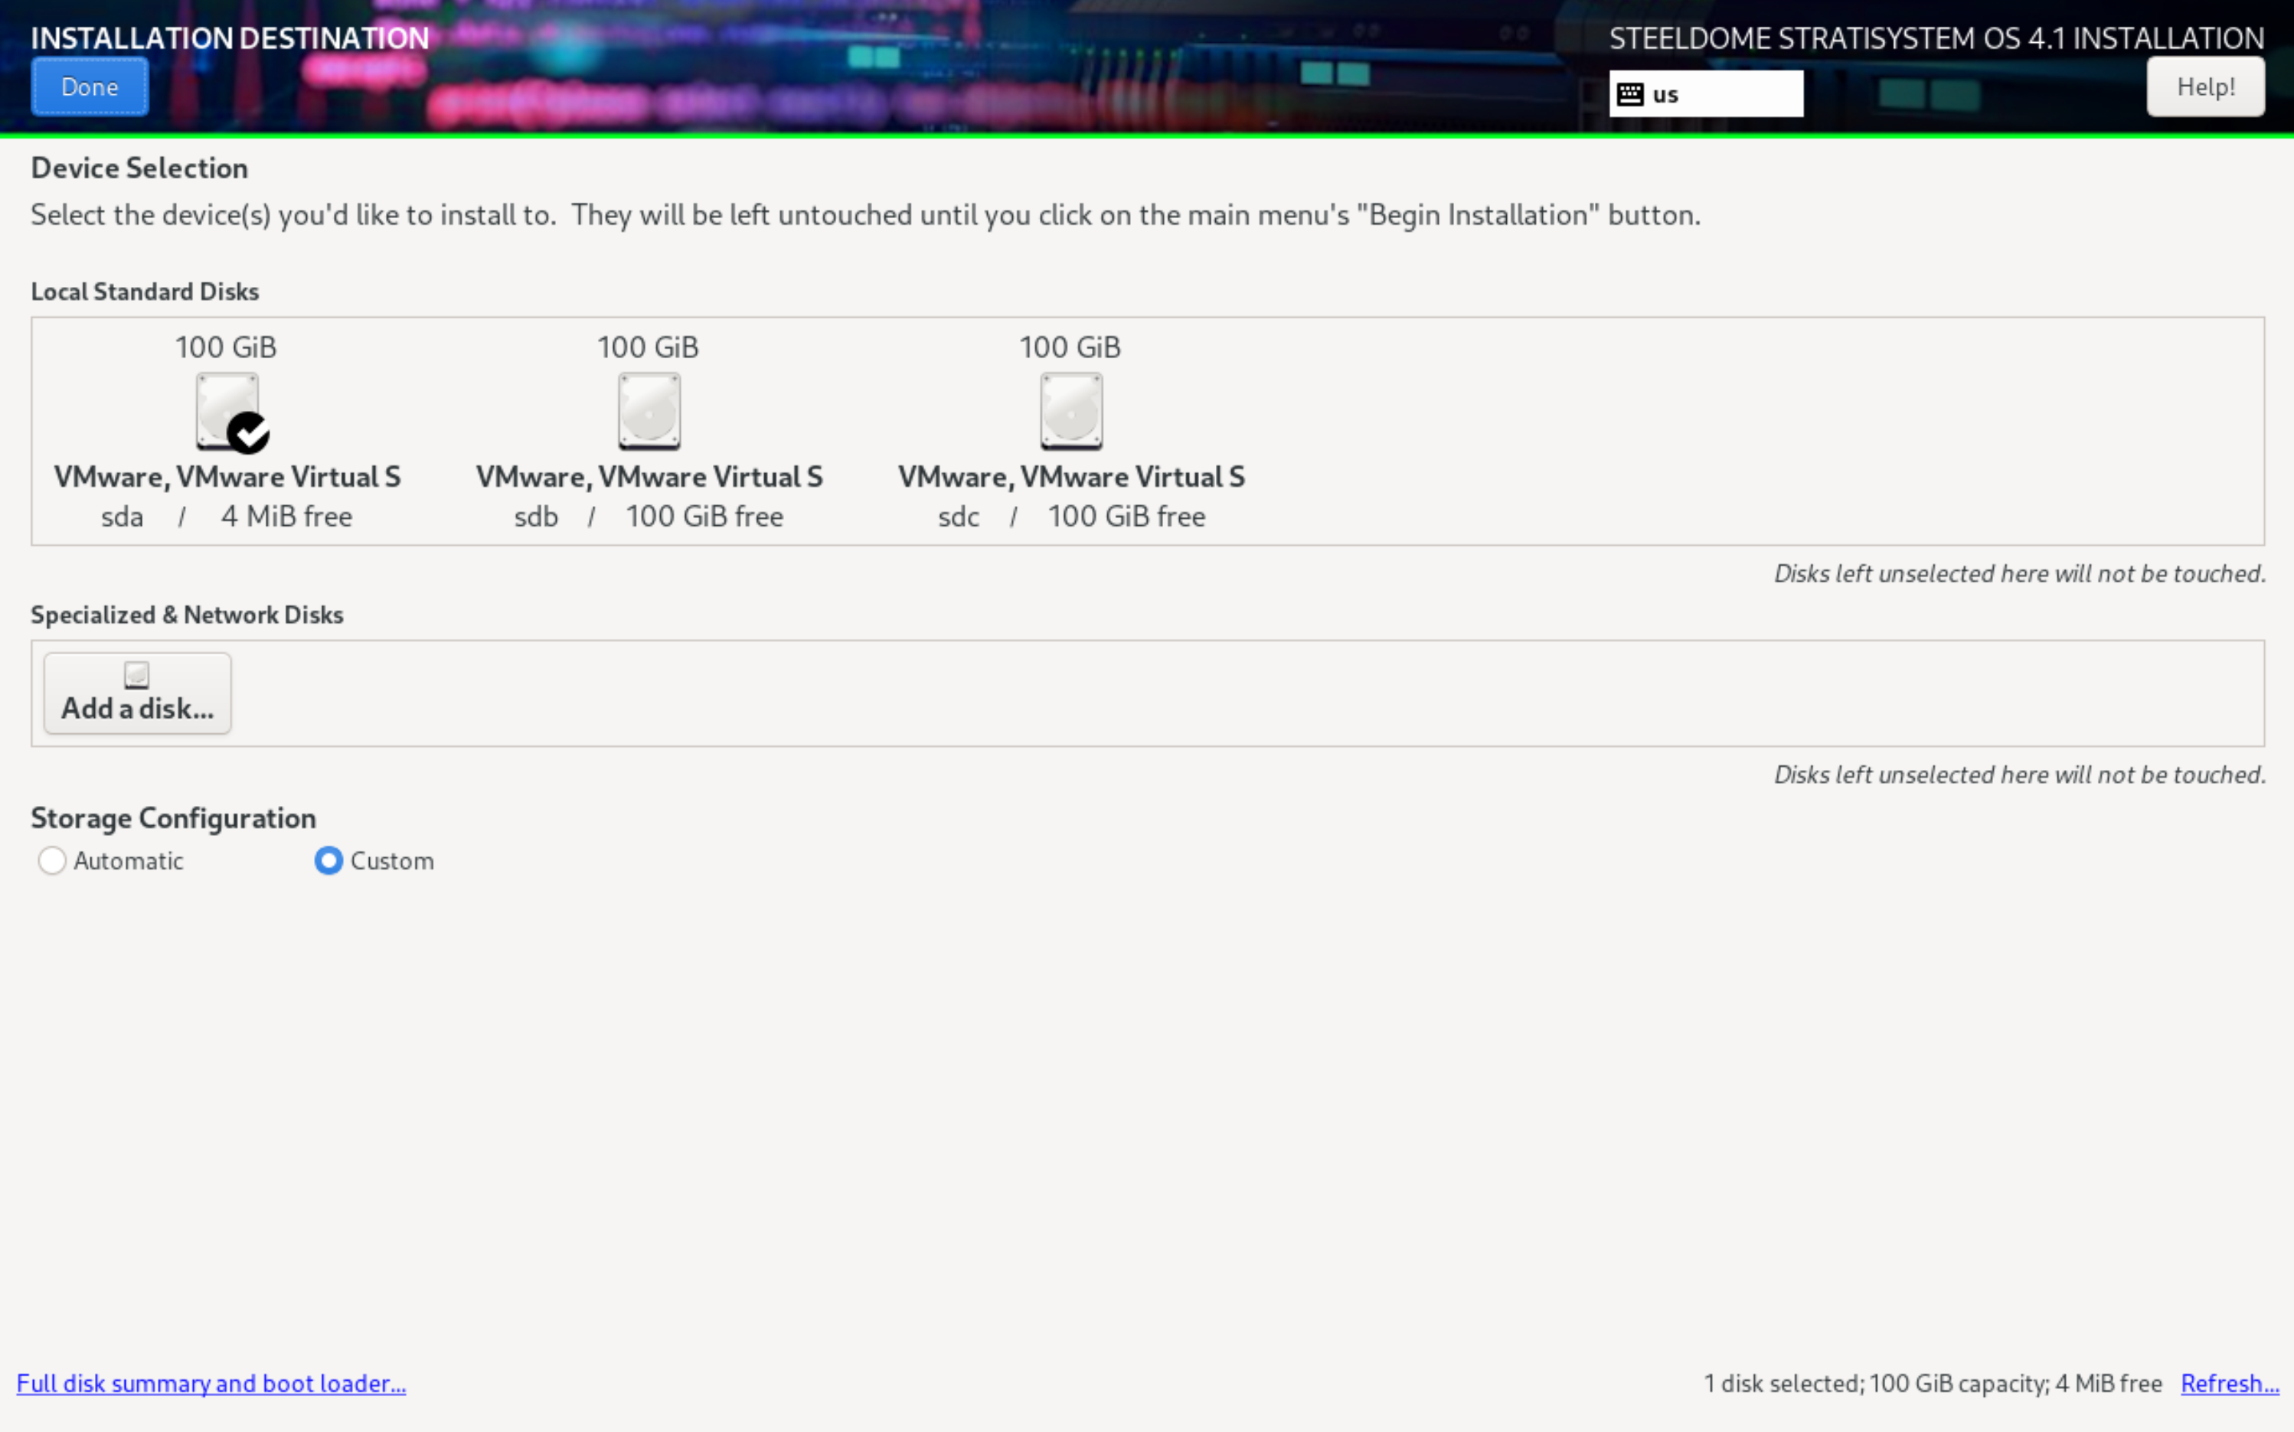The height and width of the screenshot is (1432, 2294).
Task: Open Full disk summary and boot loader link
Action: point(211,1383)
